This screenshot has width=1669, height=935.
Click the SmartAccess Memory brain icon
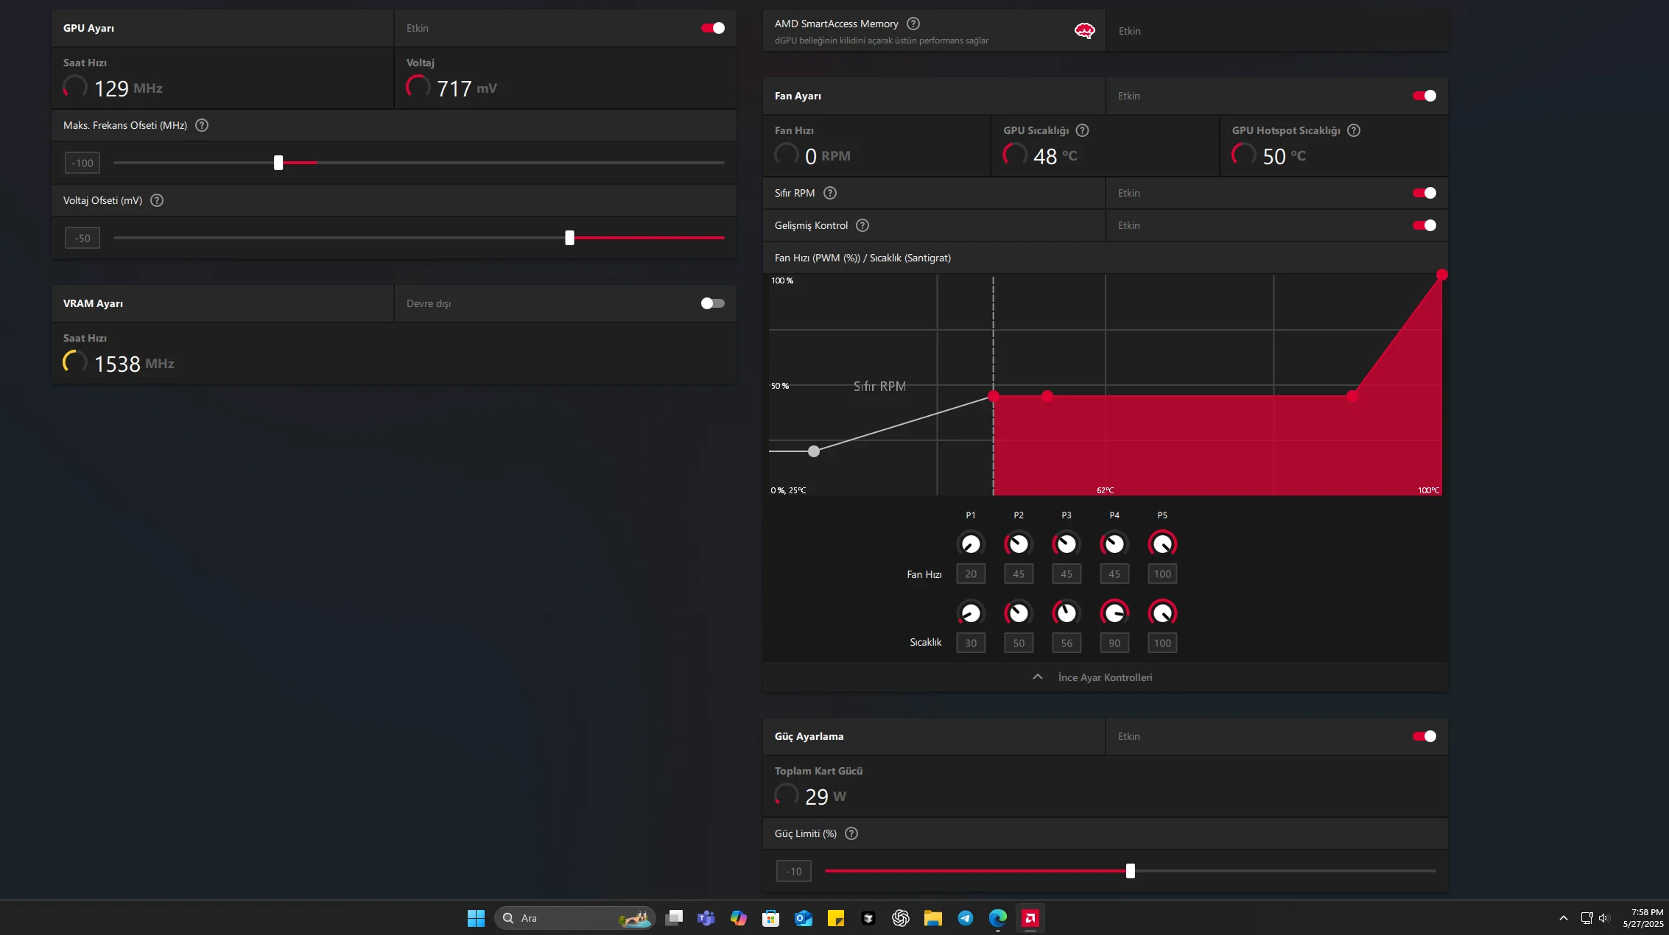click(x=1084, y=31)
